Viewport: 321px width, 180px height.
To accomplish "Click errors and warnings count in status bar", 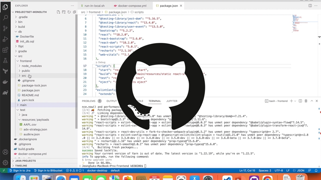I will [75, 171].
